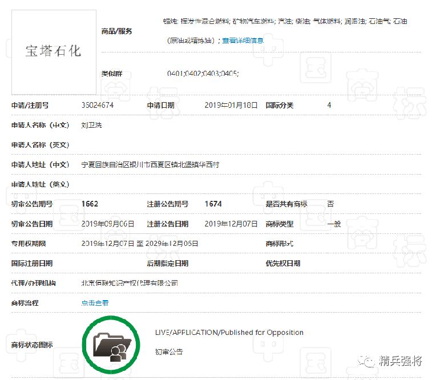Select the 注册公告日期 label
The width and height of the screenshot is (436, 380).
point(168,224)
